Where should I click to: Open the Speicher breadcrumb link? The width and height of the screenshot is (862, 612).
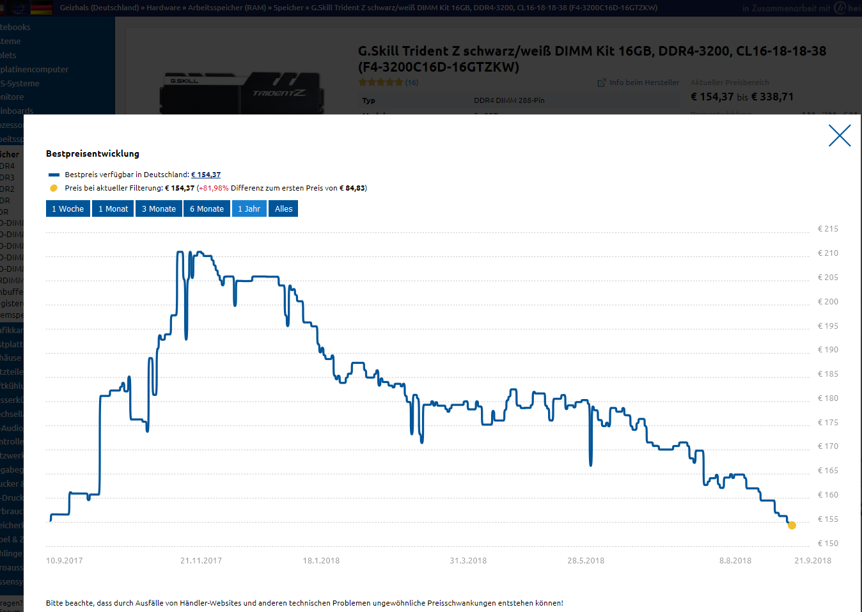coord(288,8)
